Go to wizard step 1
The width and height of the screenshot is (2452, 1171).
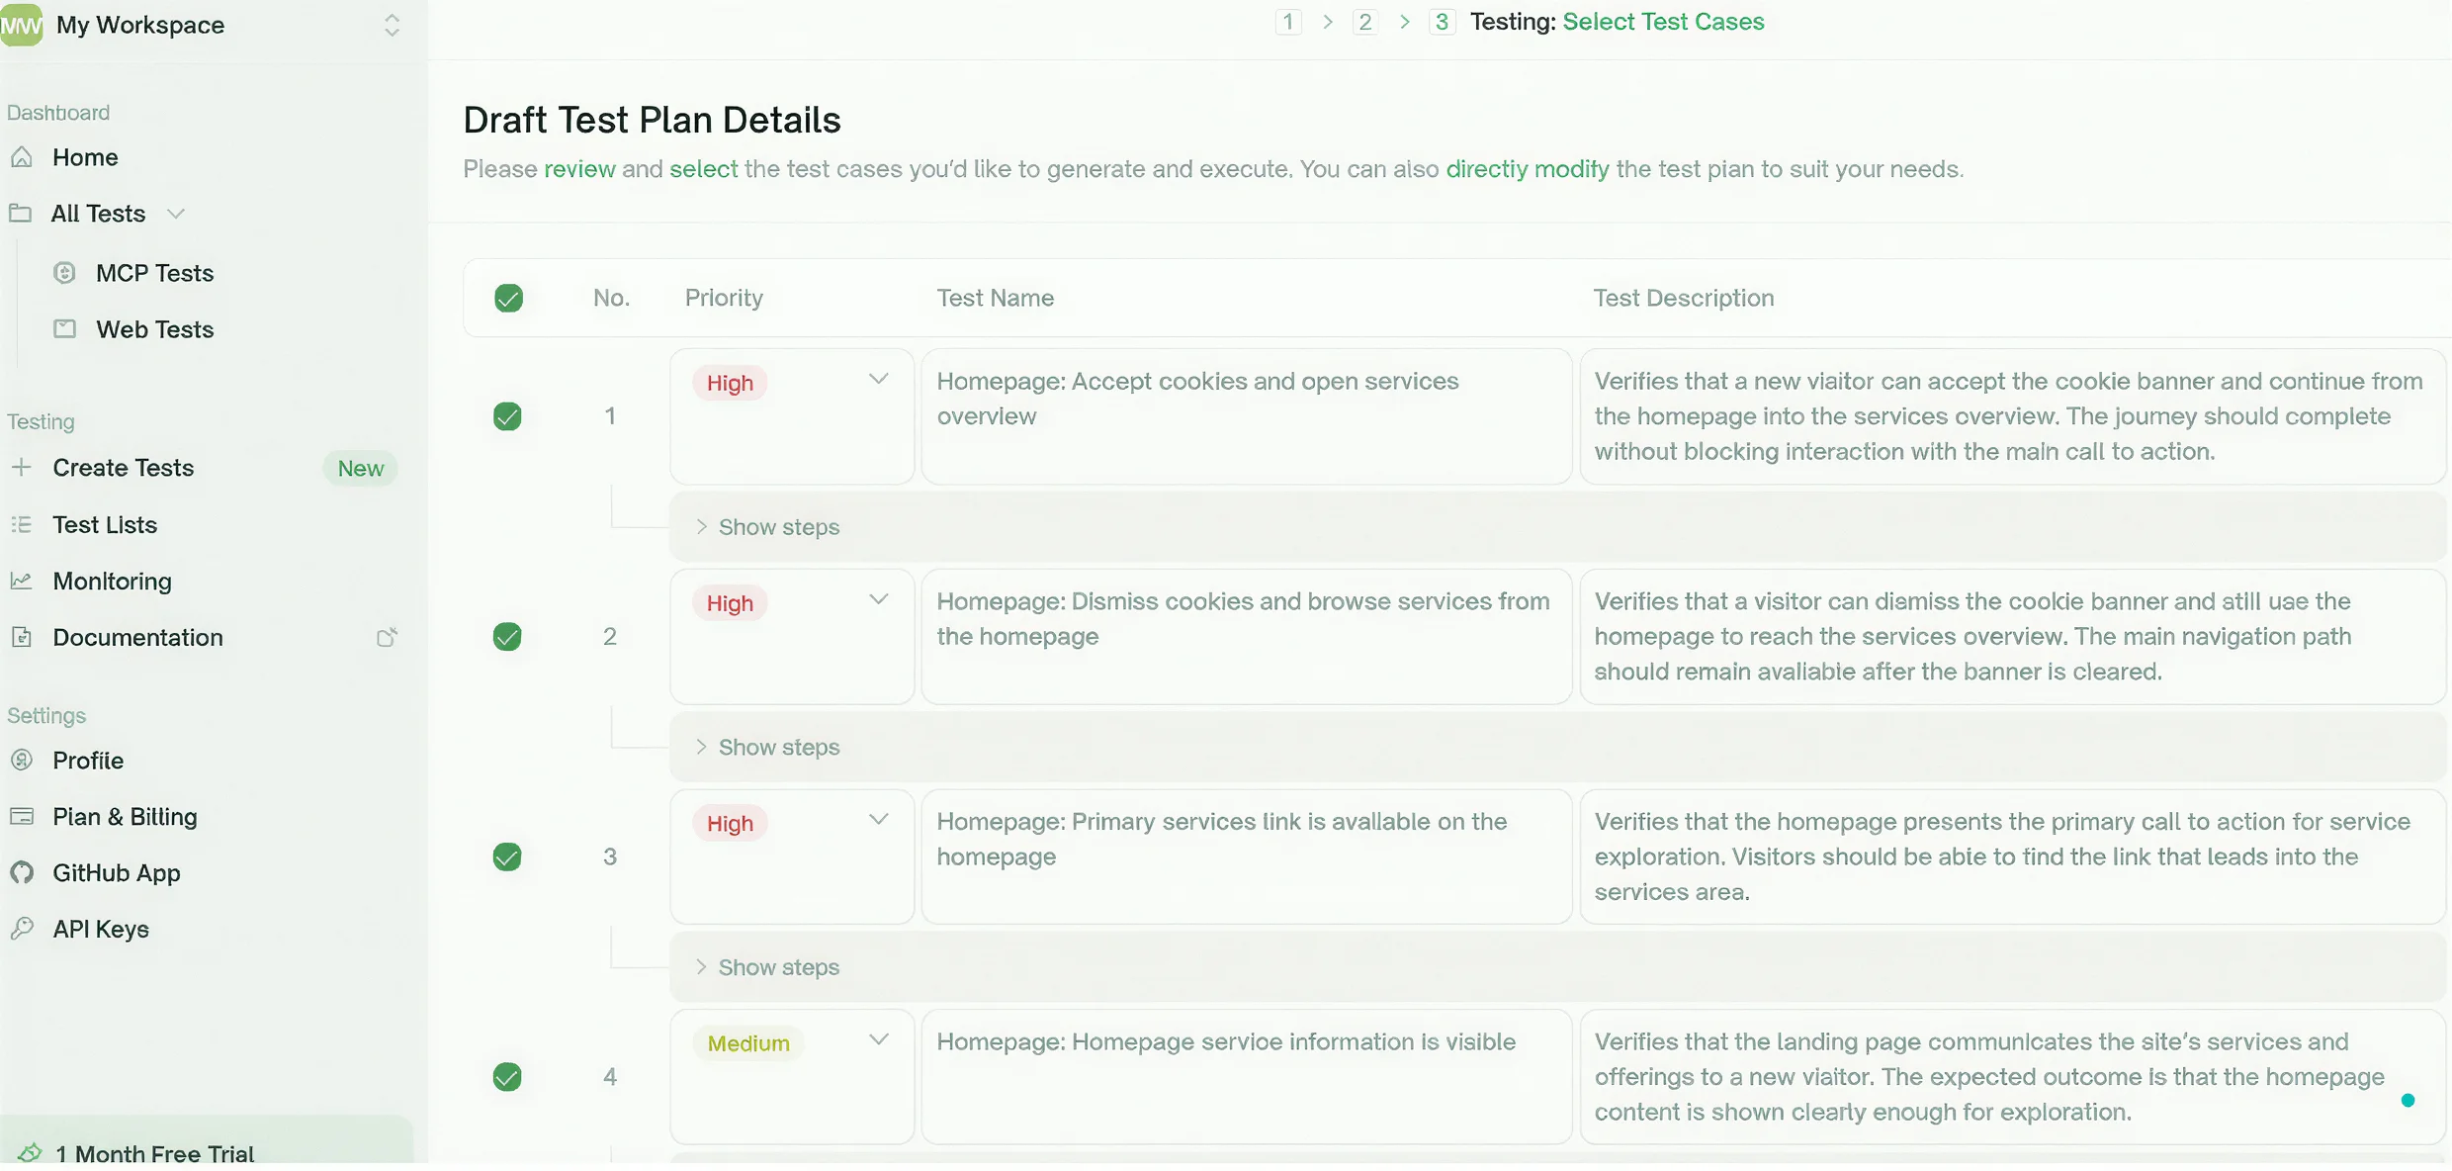1288,22
